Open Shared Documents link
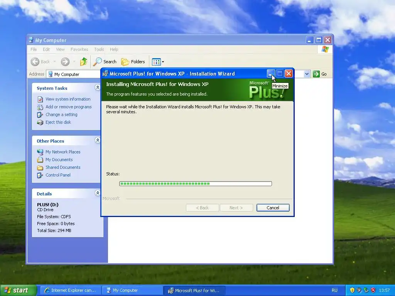Image resolution: width=395 pixels, height=296 pixels. point(63,167)
